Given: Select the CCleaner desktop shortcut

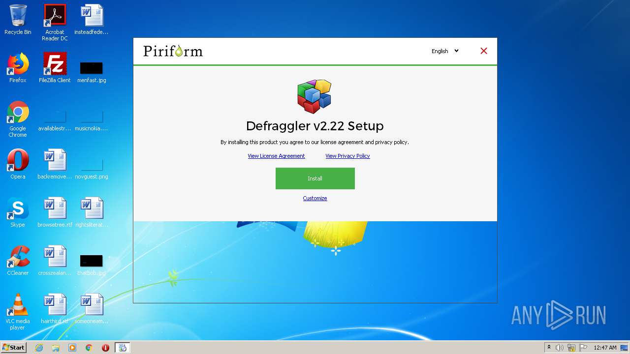Looking at the screenshot, I should point(18,261).
